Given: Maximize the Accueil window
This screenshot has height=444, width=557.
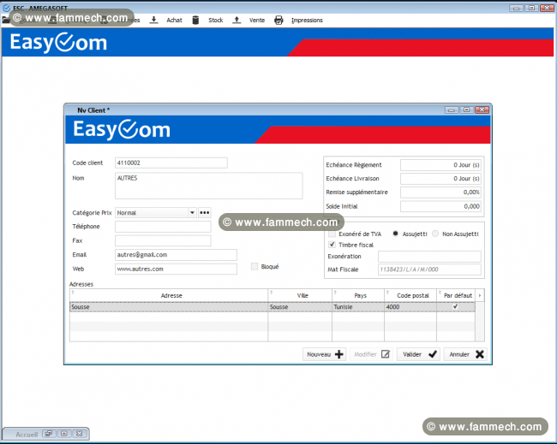Looking at the screenshot, I should [x=64, y=434].
